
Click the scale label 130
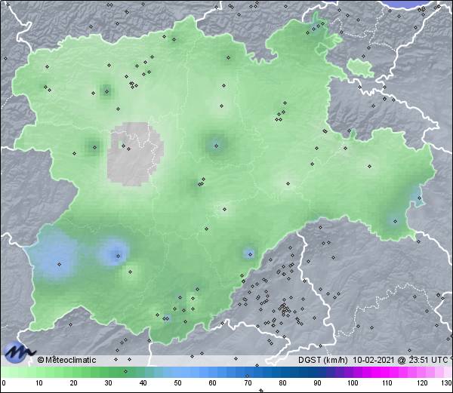pos(447,383)
